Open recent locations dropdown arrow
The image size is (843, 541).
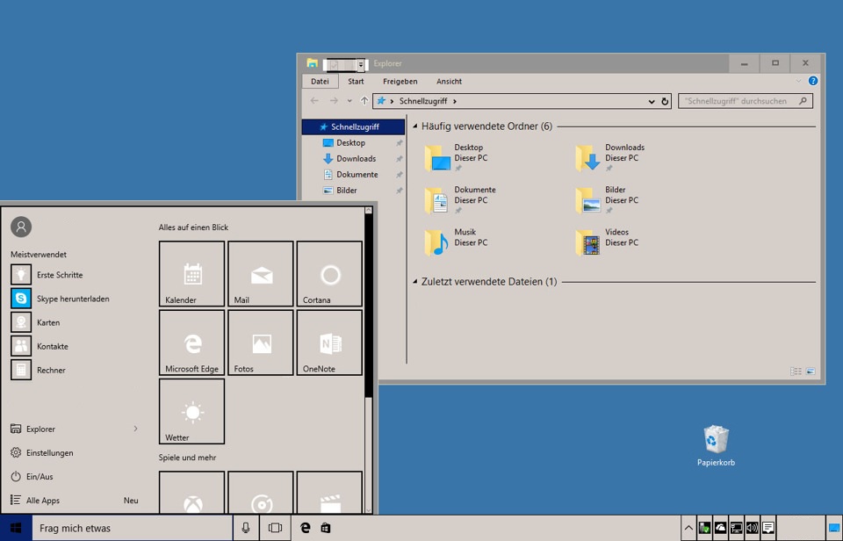[349, 101]
